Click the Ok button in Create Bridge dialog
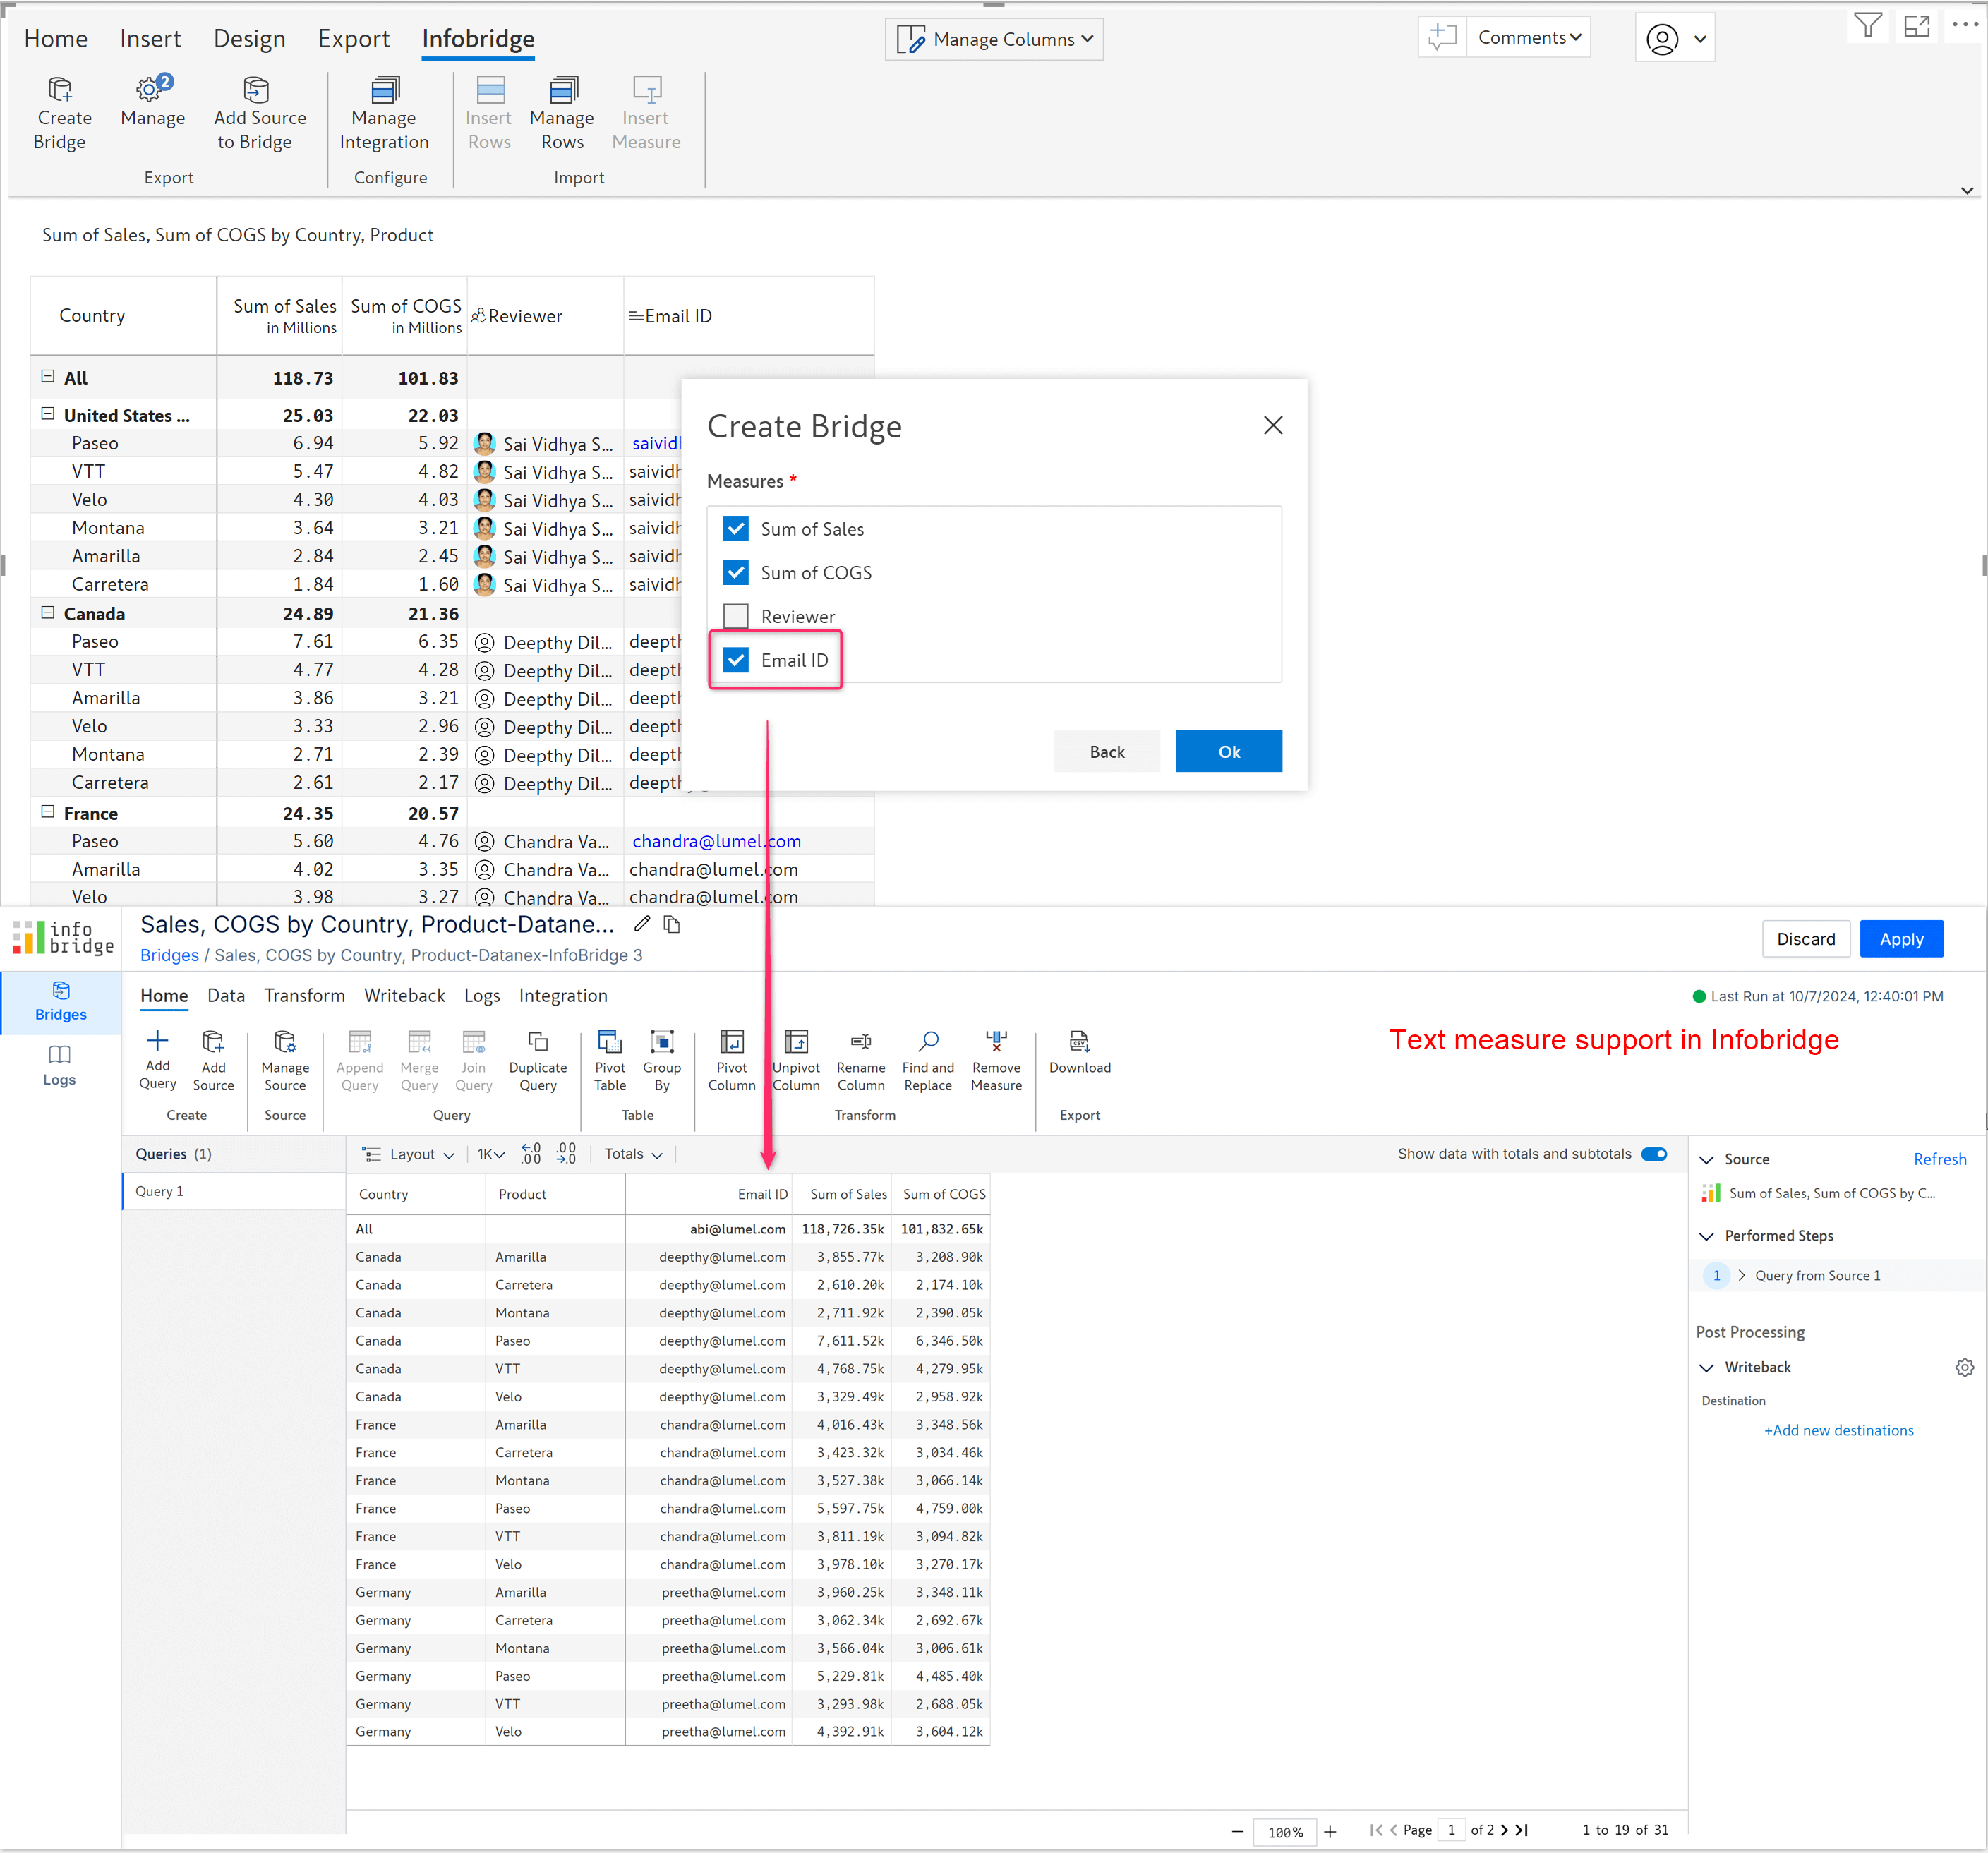The width and height of the screenshot is (1988, 1853). pos(1230,751)
